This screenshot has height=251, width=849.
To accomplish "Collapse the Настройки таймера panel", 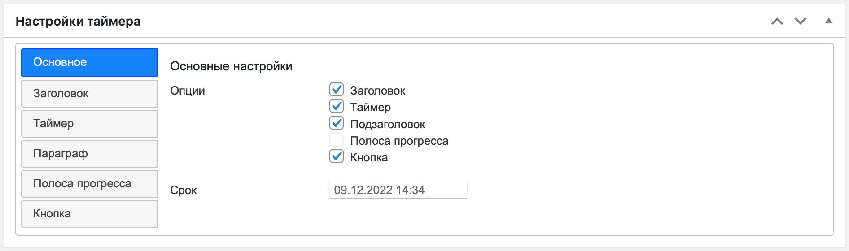I will click(x=829, y=21).
